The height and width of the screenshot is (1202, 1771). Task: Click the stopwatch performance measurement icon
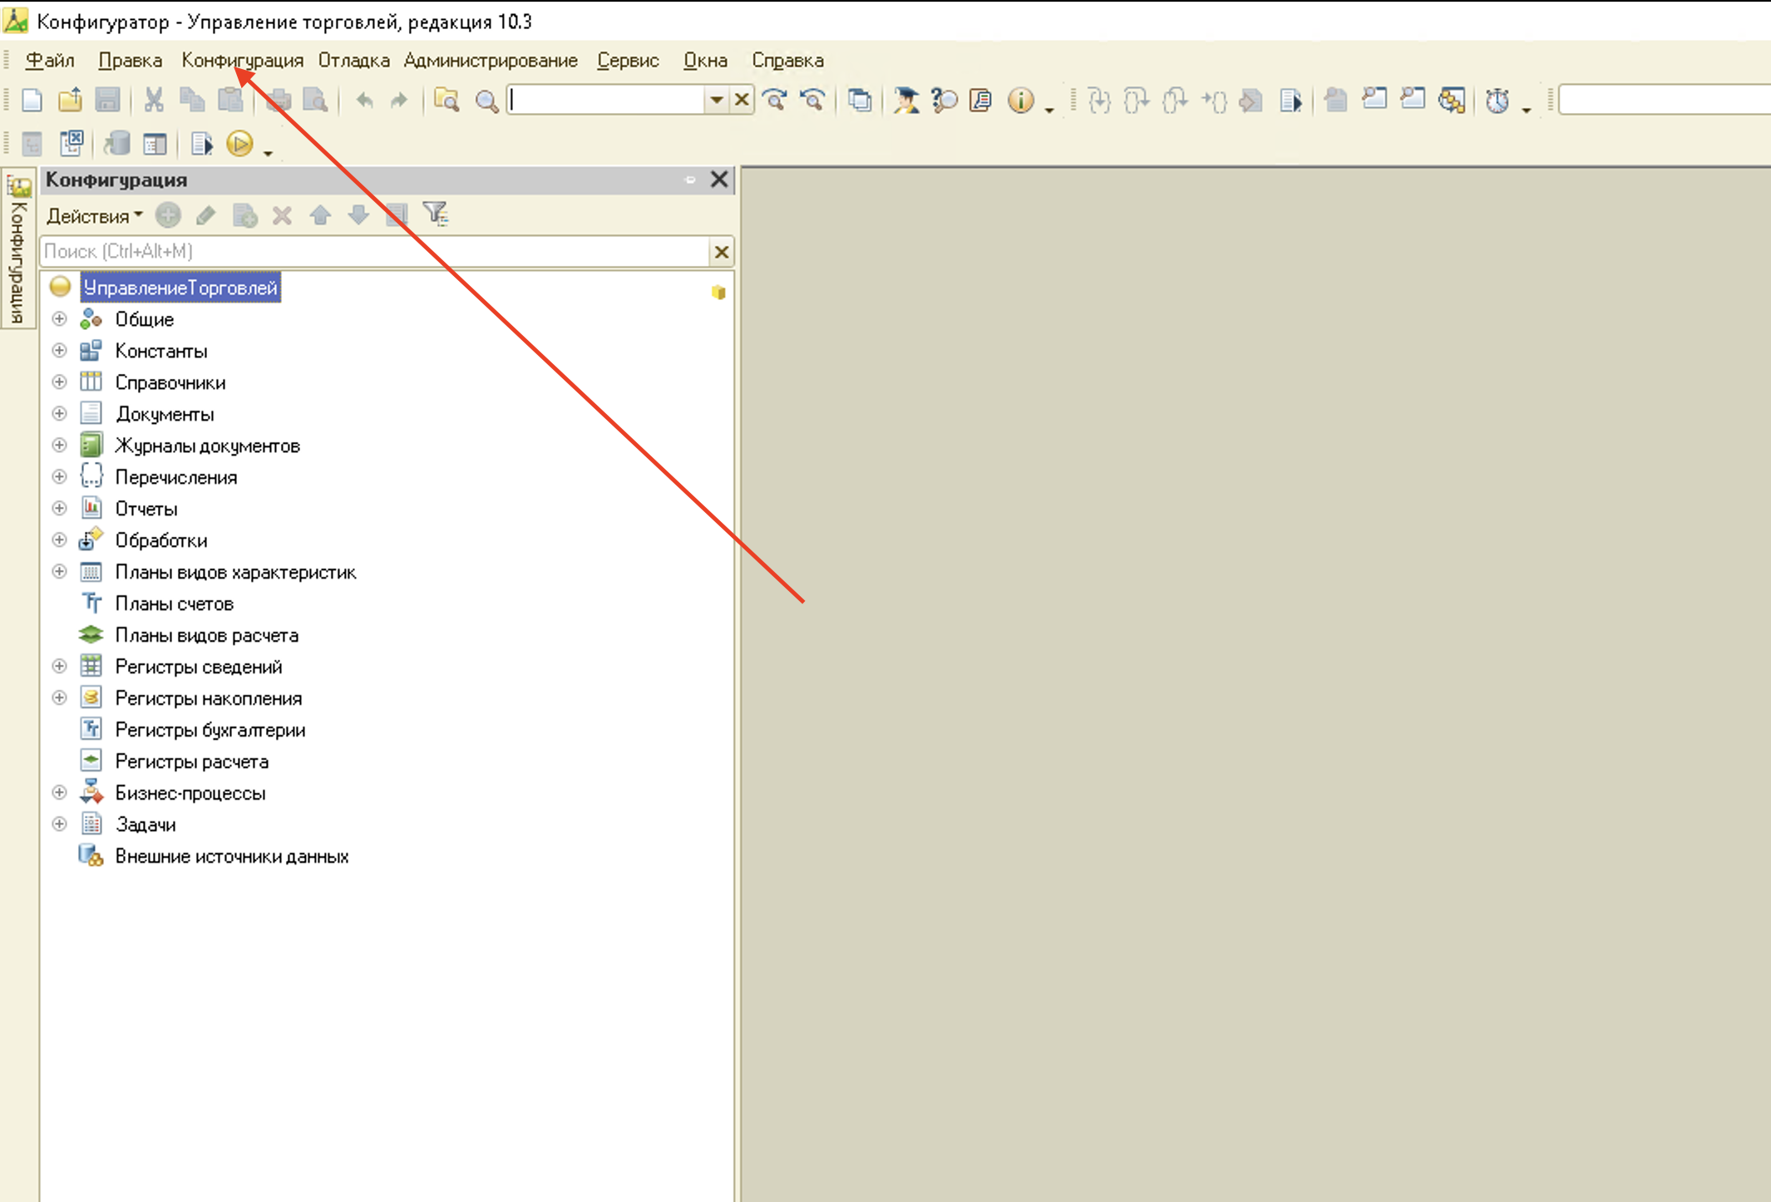click(1497, 101)
